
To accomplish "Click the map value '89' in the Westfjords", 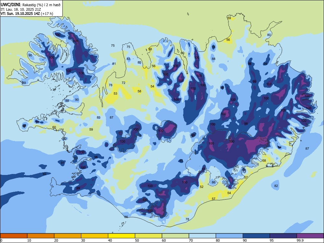I will 24,83.
